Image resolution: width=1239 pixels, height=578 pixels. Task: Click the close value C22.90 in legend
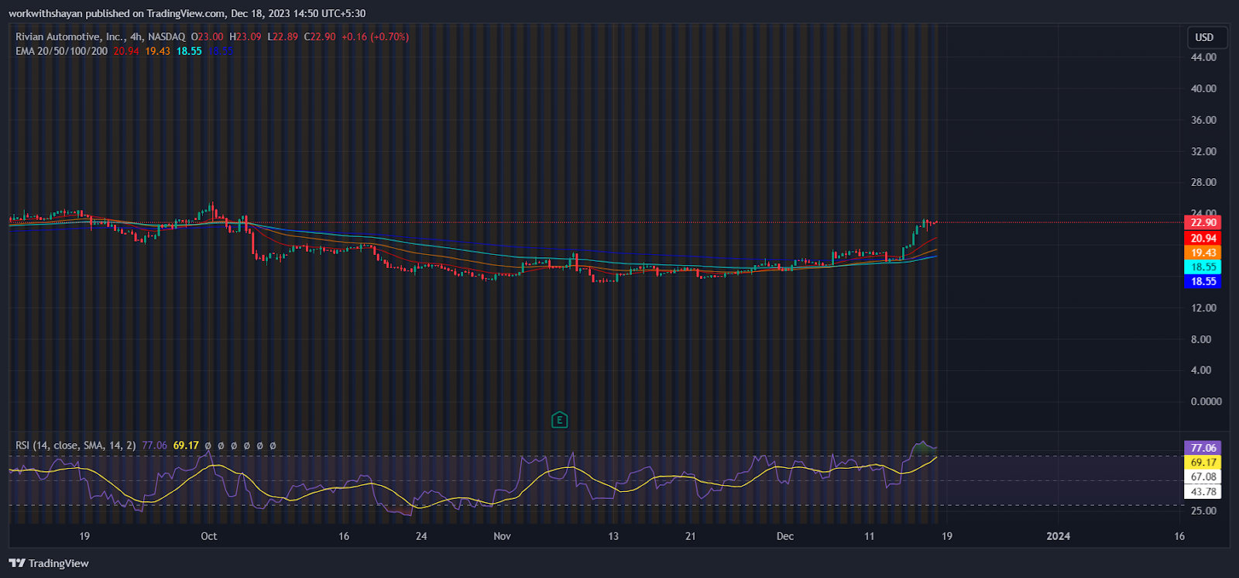pyautogui.click(x=320, y=36)
